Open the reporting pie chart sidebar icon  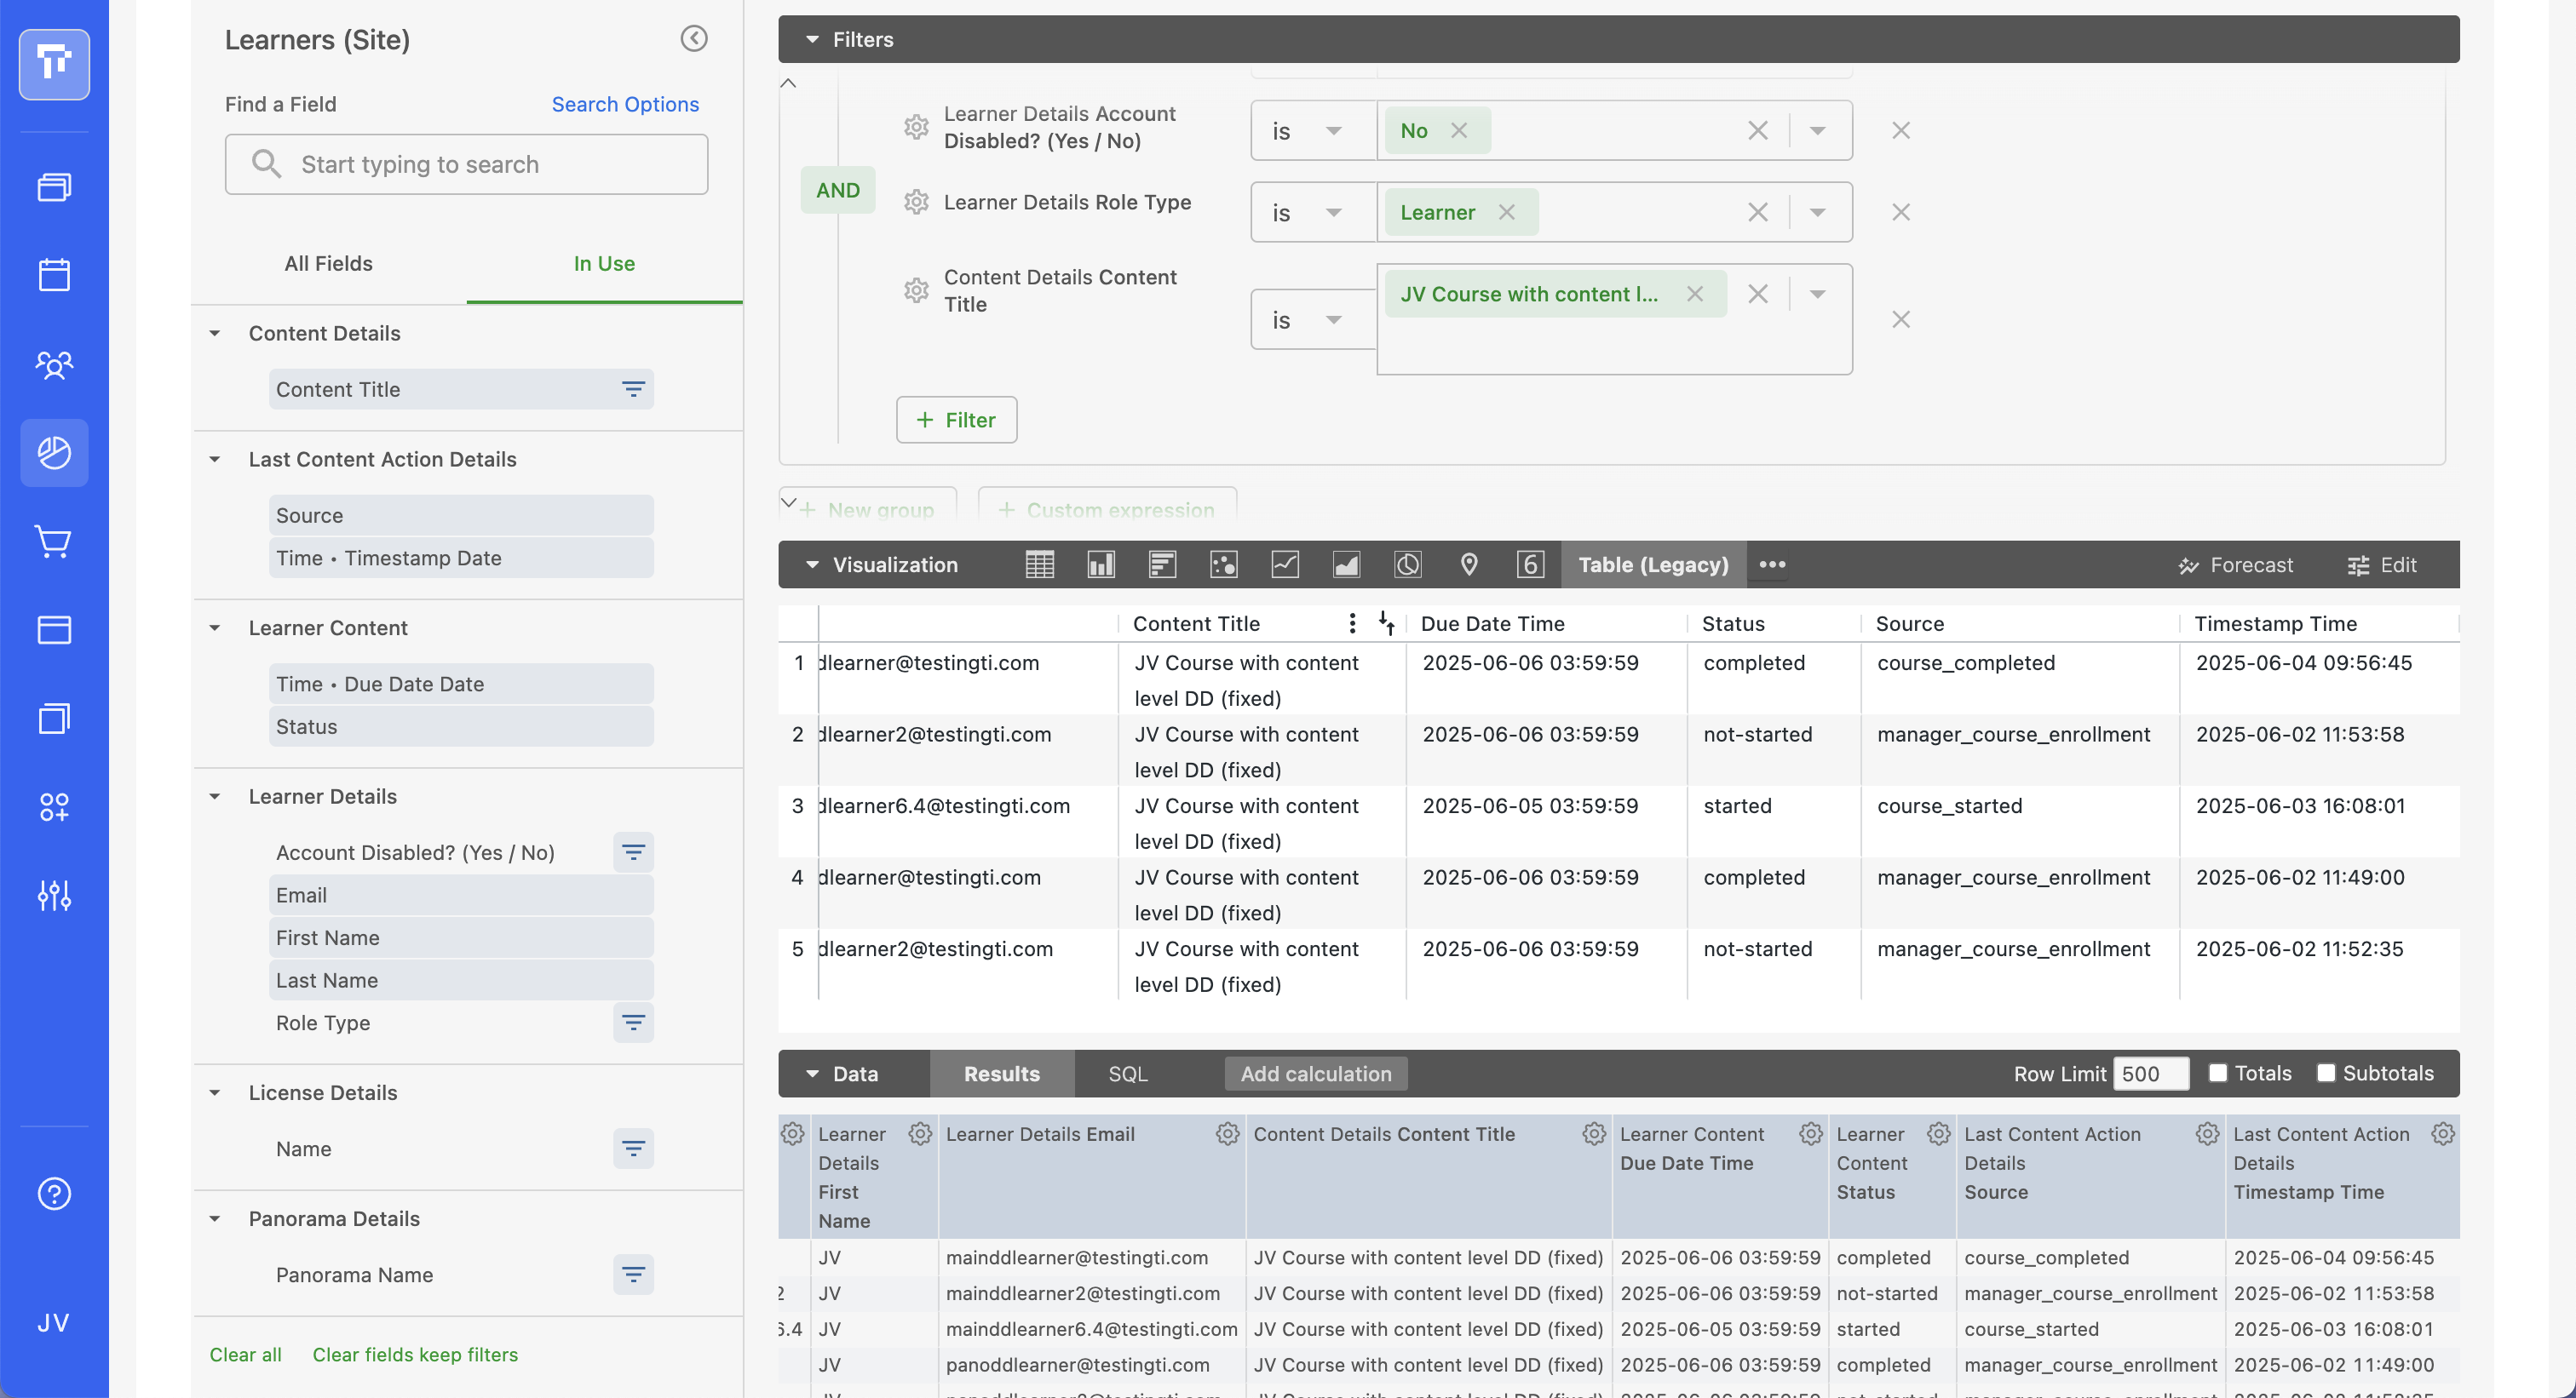pyautogui.click(x=54, y=453)
